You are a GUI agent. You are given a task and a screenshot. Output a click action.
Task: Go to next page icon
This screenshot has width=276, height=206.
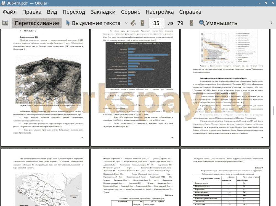[191, 23]
